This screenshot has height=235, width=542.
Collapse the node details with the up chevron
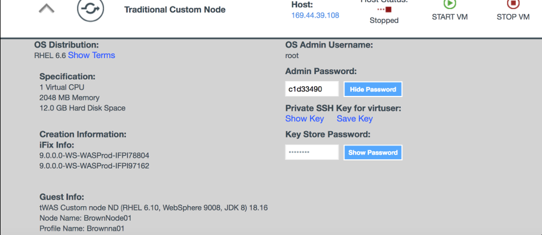point(46,9)
